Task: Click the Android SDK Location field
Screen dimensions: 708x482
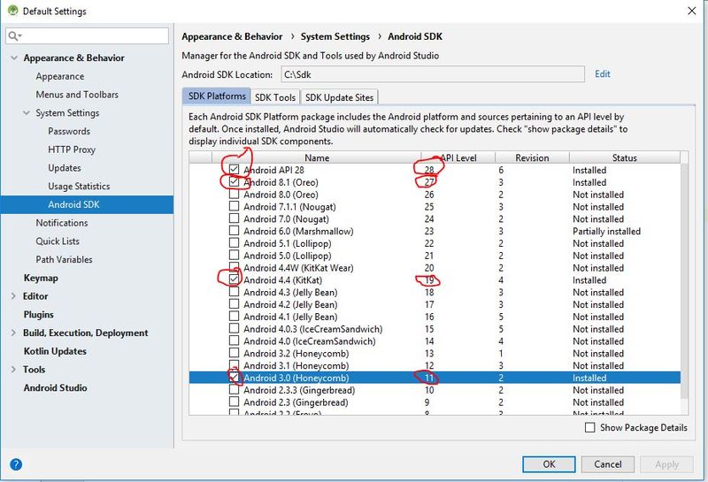Action: [433, 74]
